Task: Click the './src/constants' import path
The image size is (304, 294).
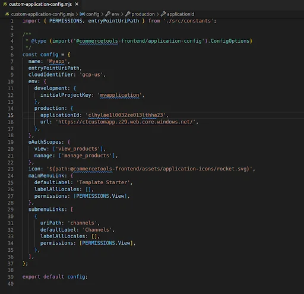Action: coord(188,21)
